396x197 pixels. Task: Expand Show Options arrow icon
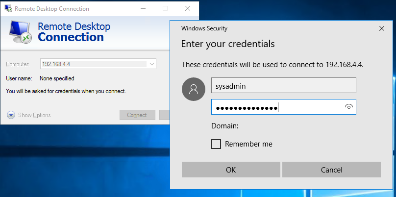(x=11, y=115)
